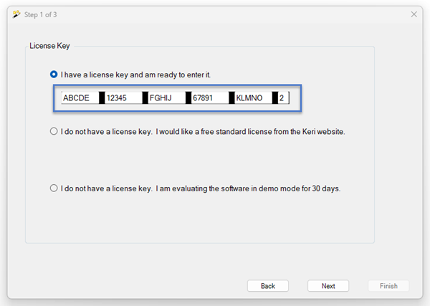430x306 pixels.
Task: Select the "I have a license key" option
Action: [54, 74]
